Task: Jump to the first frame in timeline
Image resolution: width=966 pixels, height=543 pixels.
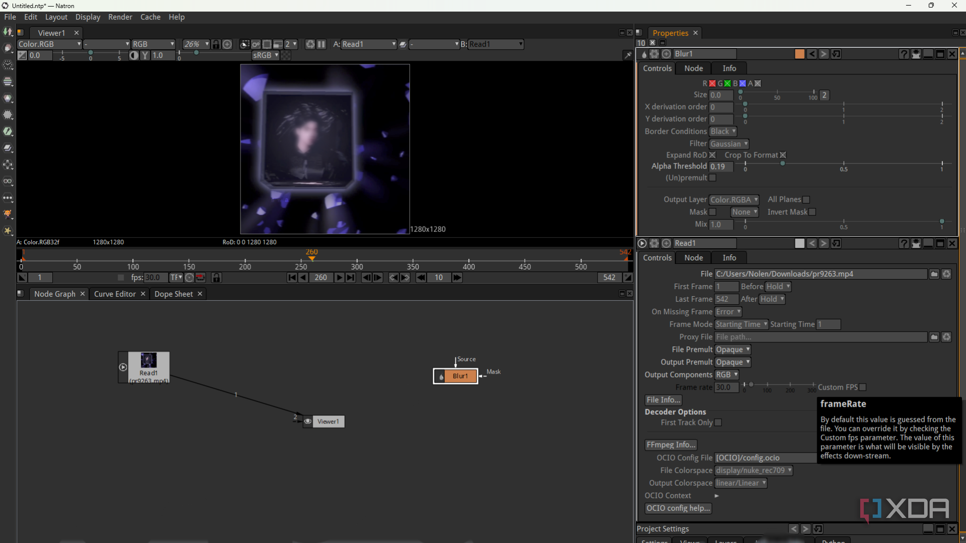Action: (292, 278)
